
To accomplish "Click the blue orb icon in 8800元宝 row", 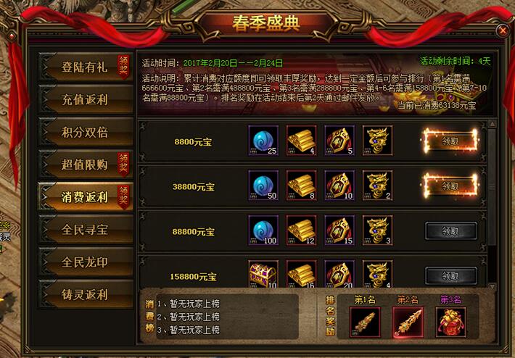I will [x=263, y=141].
